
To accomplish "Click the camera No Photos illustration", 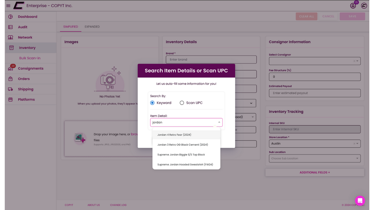I will 110,79.
